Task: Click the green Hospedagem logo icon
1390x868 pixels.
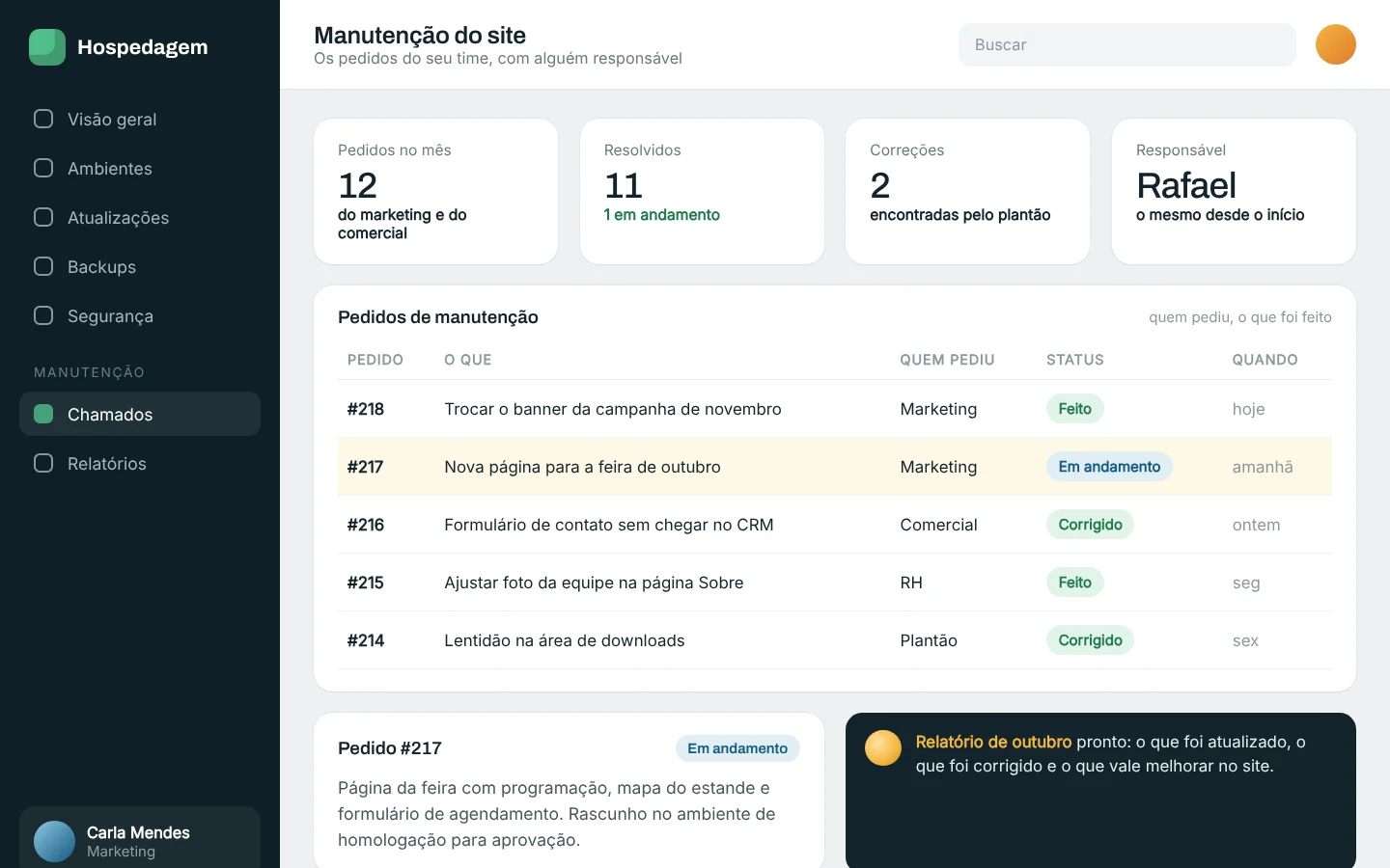Action: click(x=47, y=47)
